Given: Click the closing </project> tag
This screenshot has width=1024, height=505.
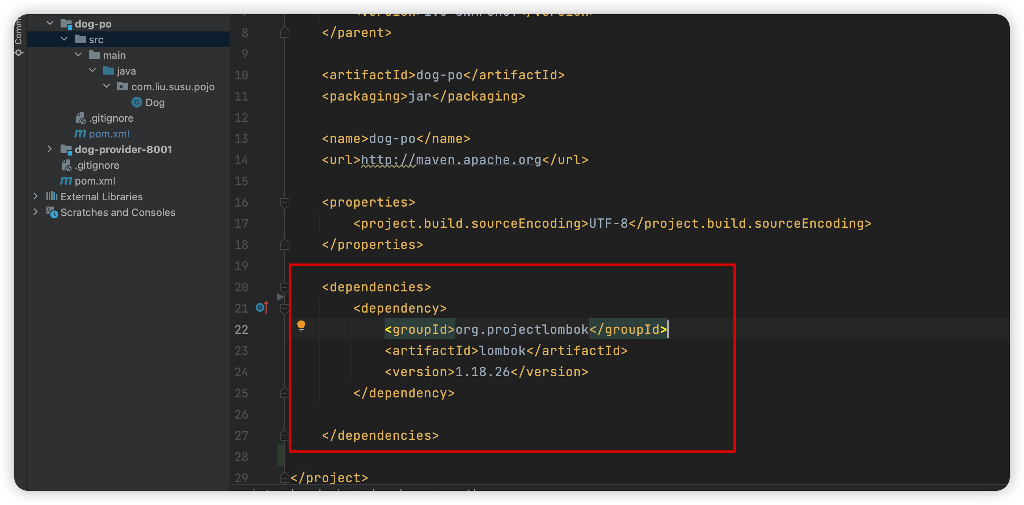Looking at the screenshot, I should (x=330, y=478).
